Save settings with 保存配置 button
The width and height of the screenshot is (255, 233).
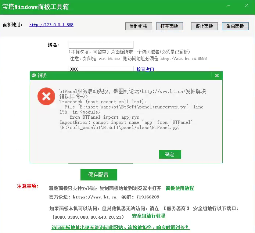99,175
